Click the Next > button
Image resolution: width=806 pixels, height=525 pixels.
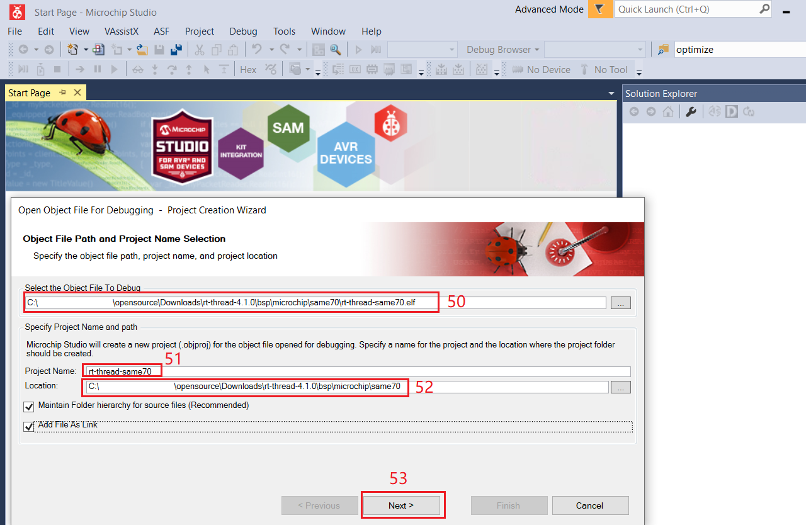tap(401, 505)
